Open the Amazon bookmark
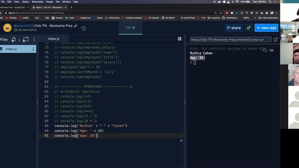Viewport: 299px width, 168px height. 57,18
